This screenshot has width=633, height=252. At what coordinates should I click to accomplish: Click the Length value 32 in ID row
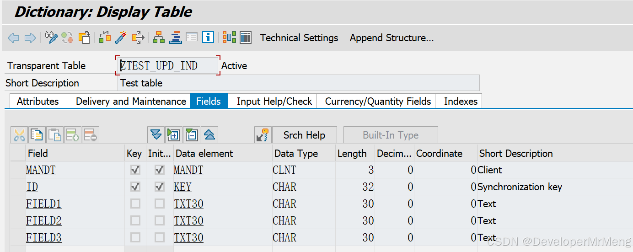[x=355, y=187]
